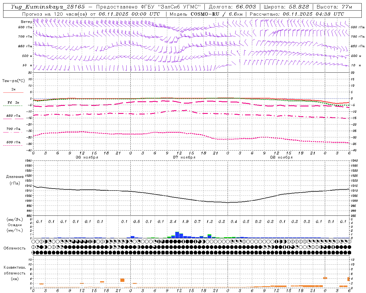Click the Широта: 58.828 value

(x=286, y=7)
